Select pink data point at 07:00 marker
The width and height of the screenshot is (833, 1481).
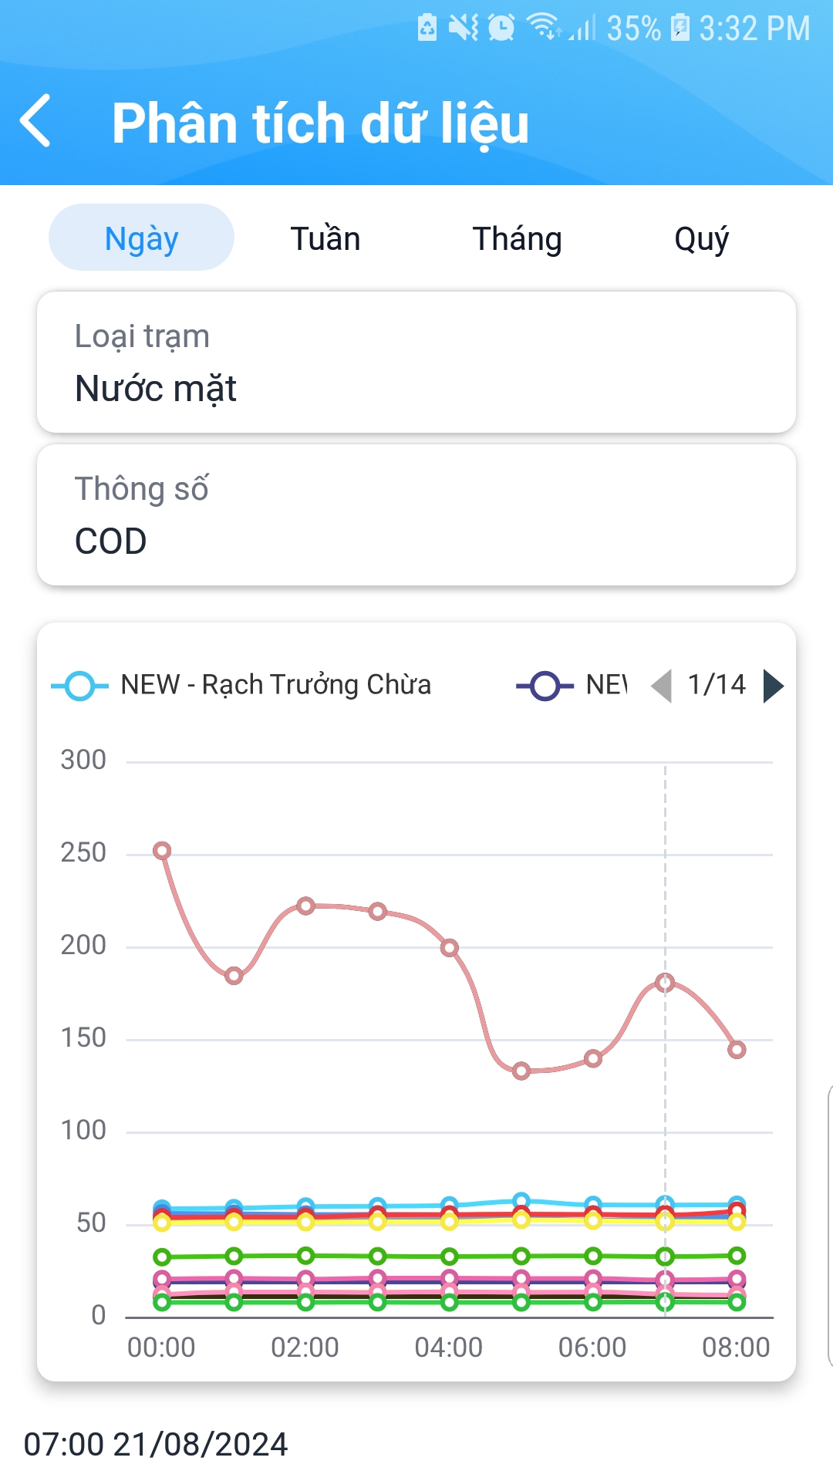[665, 983]
